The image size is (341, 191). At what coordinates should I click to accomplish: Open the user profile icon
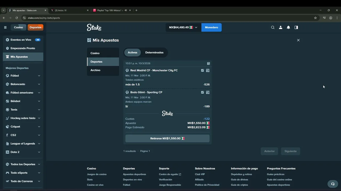pyautogui.click(x=281, y=27)
